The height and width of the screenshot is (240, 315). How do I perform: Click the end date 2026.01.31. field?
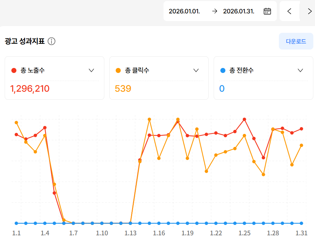239,11
